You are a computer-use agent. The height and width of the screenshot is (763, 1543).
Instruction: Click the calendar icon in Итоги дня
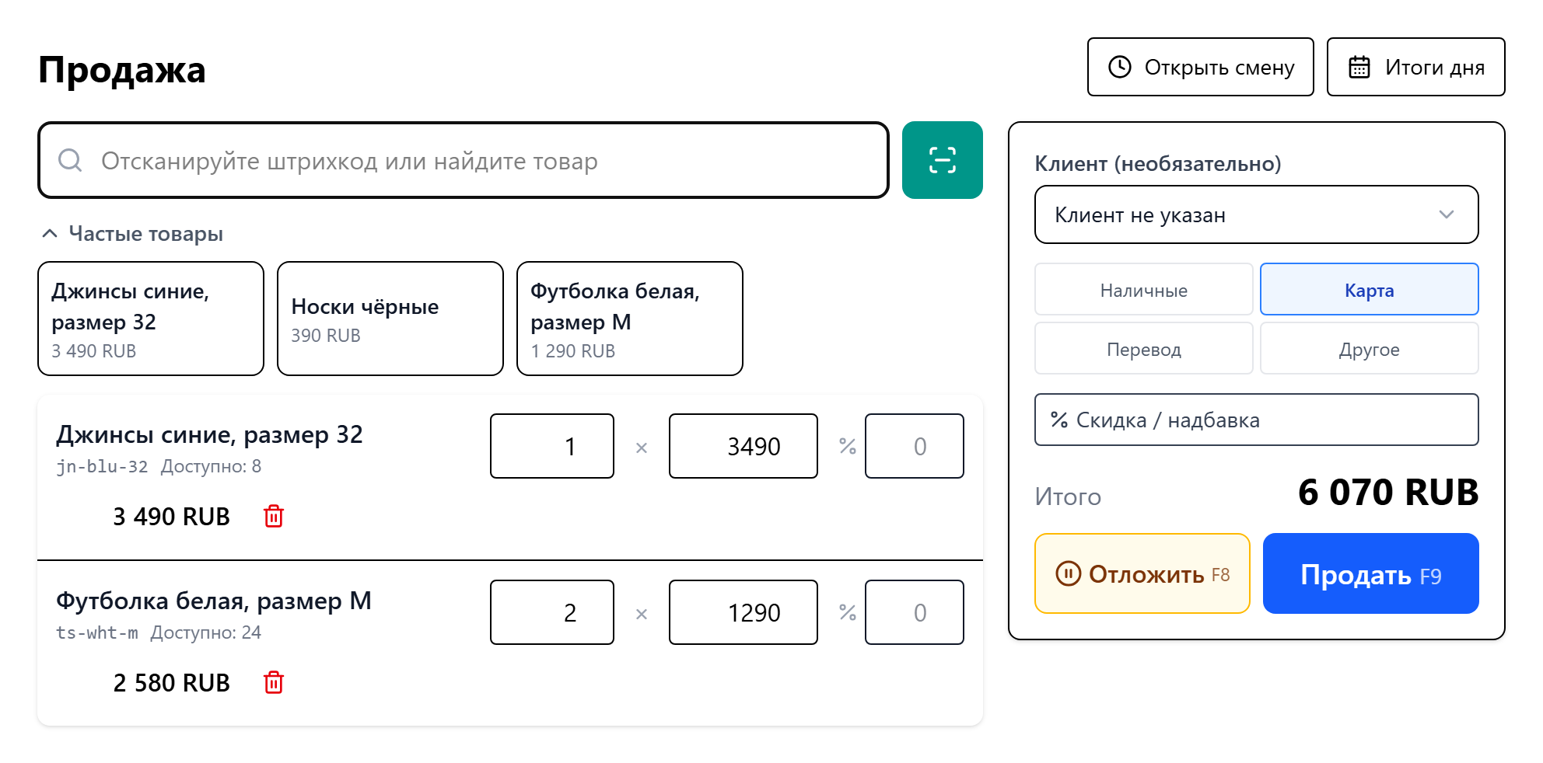click(1359, 67)
